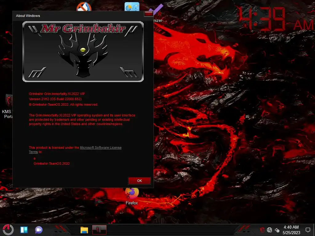Open the notification center icon
The height and width of the screenshot is (236, 315).
[308, 230]
